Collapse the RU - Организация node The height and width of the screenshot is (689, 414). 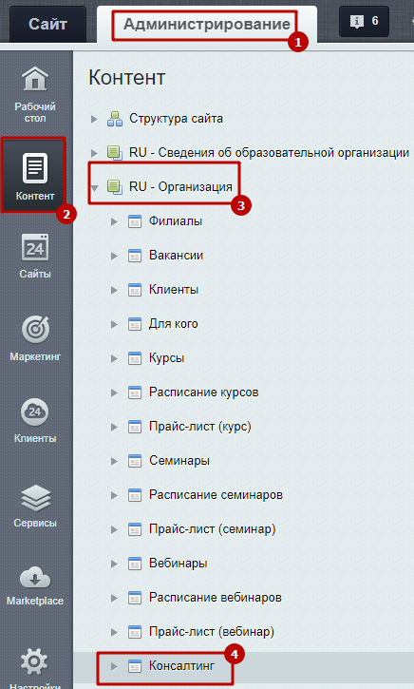[94, 188]
